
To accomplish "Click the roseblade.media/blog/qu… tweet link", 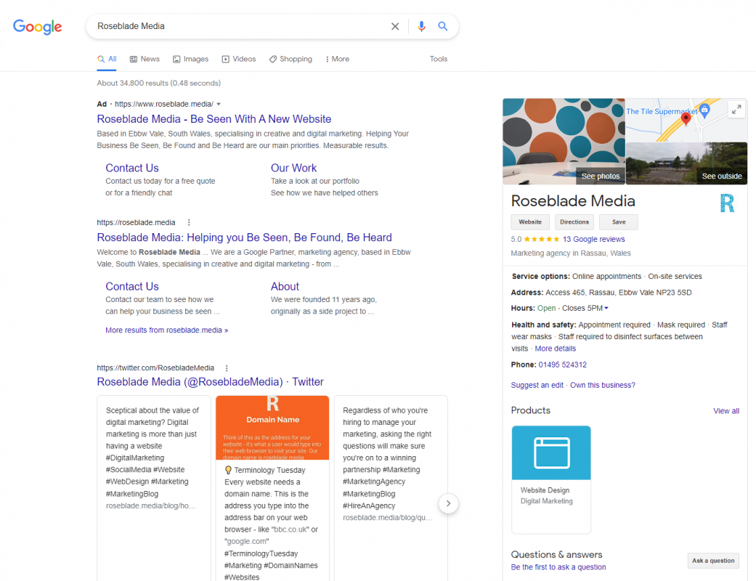I will 388,518.
